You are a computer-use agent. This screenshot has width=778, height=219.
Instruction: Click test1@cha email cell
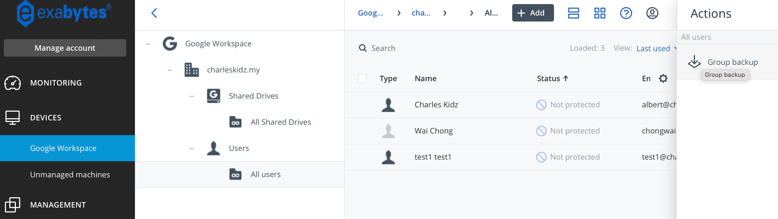(x=659, y=157)
